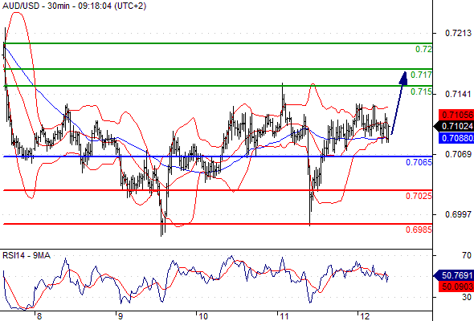Click the 0.715 green resistance label
The width and height of the screenshot is (474, 321).
tap(422, 91)
